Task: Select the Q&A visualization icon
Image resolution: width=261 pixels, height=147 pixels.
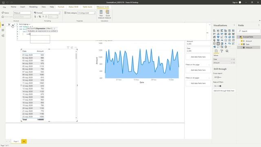Action: click(218, 47)
